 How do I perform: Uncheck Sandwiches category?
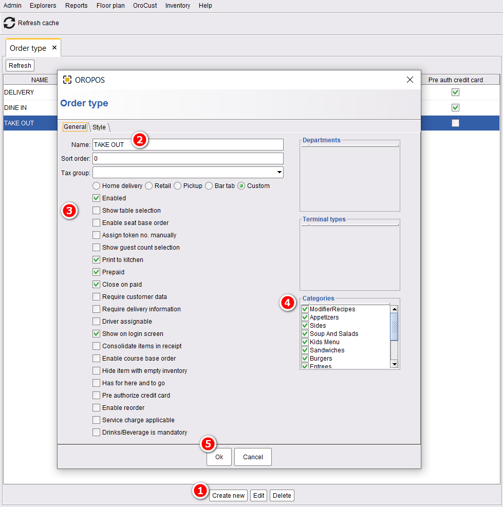[305, 350]
